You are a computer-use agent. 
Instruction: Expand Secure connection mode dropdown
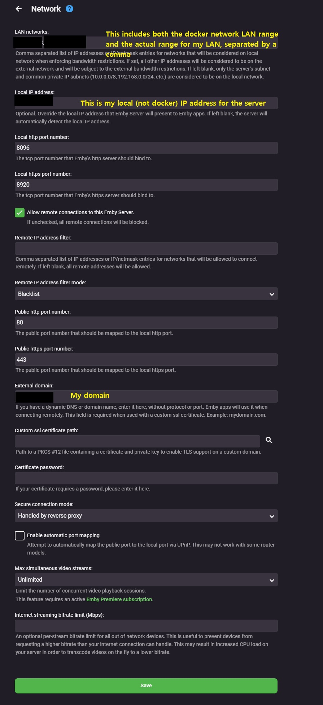click(146, 516)
